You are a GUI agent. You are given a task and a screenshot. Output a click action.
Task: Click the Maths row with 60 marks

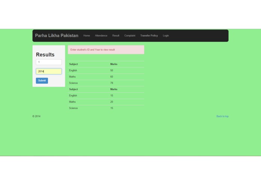(x=106, y=77)
